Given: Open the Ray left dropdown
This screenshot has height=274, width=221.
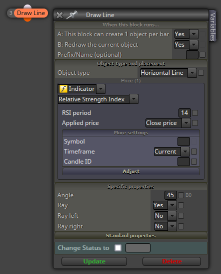Looking at the screenshot, I should coord(165,216).
